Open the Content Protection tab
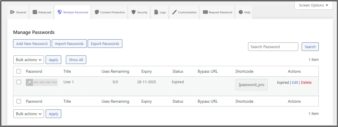This screenshot has height=127, width=338. (x=110, y=12)
